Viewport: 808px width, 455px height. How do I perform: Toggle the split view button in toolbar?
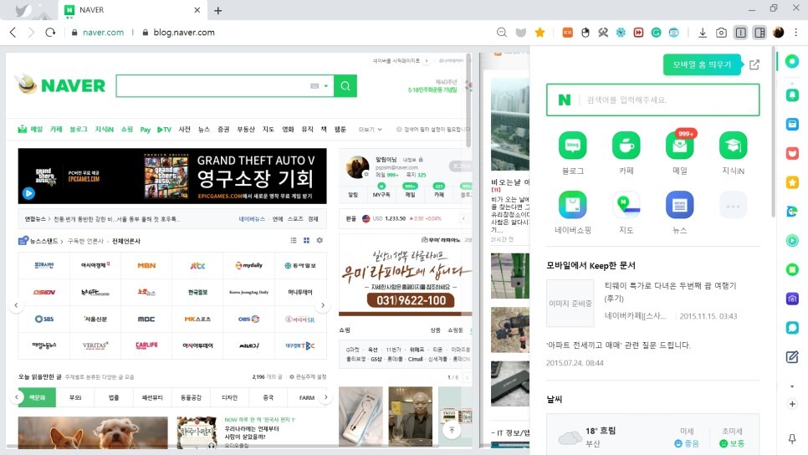click(740, 33)
